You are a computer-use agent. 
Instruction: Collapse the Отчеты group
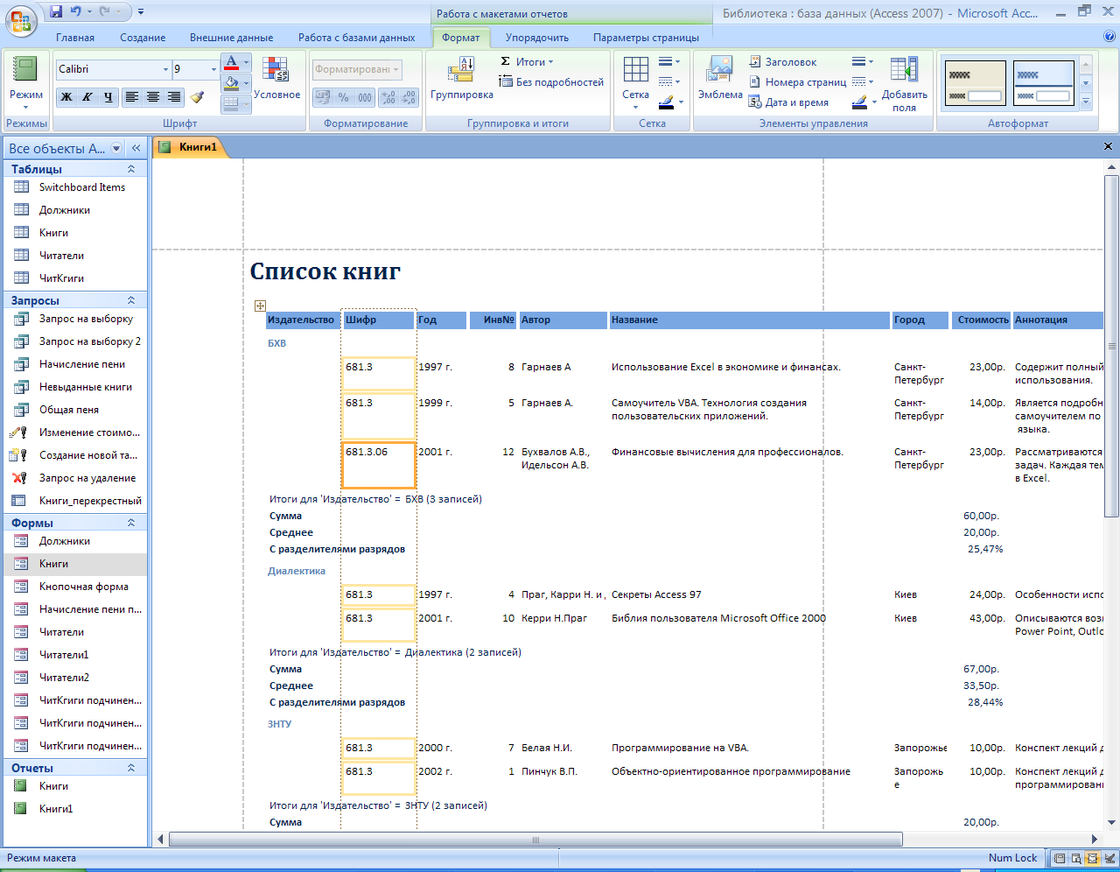pyautogui.click(x=131, y=768)
